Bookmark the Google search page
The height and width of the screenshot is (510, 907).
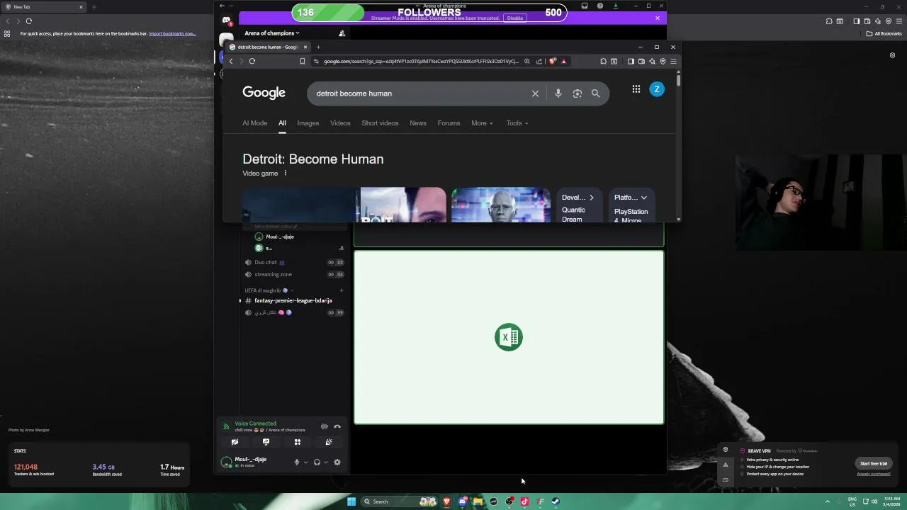pos(303,61)
